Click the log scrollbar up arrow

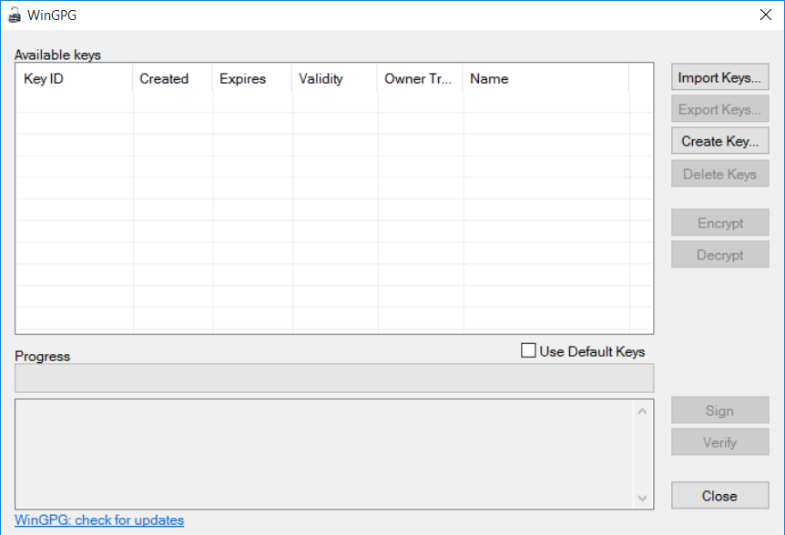point(642,411)
